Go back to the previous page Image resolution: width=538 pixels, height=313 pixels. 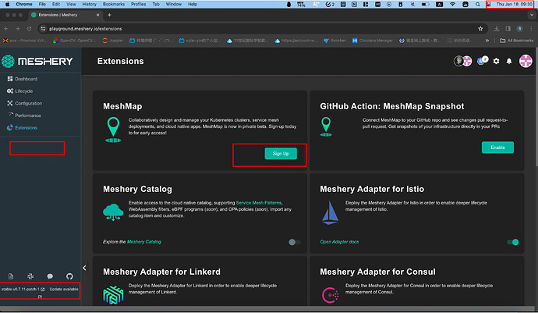click(x=6, y=29)
